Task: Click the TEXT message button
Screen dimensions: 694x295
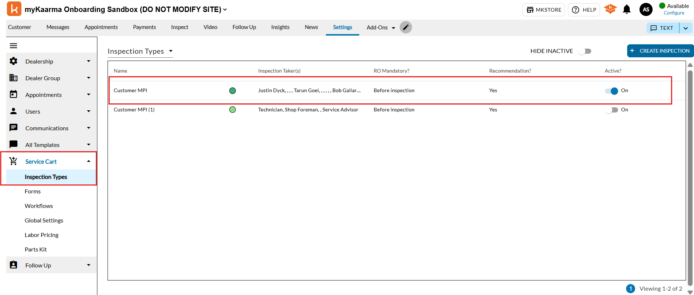Action: coord(663,28)
